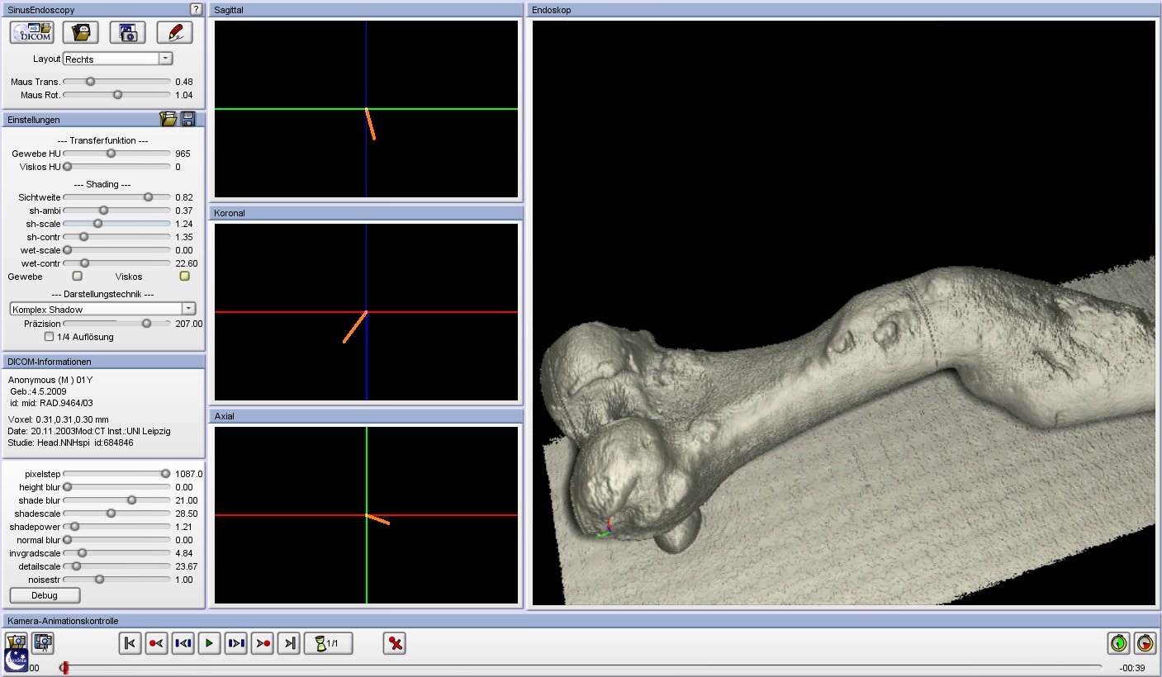Click the green stopwatch icon
Screen dimensions: 1162x677
1118,642
